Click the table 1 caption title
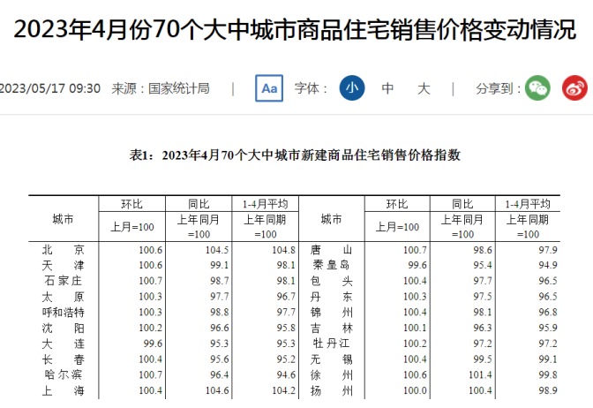Image resolution: width=593 pixels, height=408 pixels. [295, 155]
